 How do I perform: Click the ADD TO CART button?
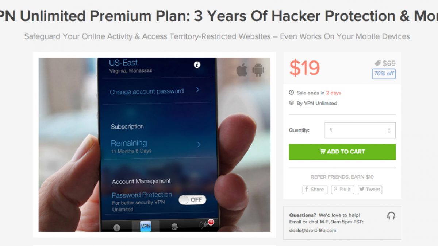coord(342,152)
